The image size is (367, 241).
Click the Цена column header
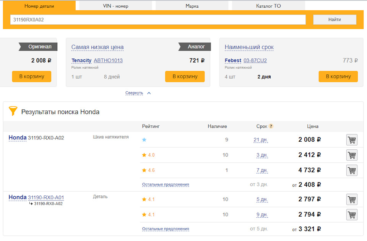(x=313, y=126)
